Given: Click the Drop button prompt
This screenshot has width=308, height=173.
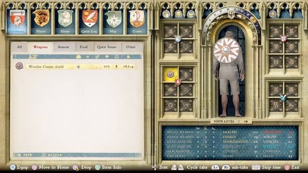Looking at the screenshot, I should (82, 167).
